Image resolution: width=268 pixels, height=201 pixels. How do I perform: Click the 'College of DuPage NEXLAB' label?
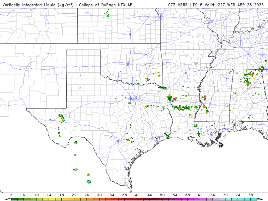click(106, 5)
